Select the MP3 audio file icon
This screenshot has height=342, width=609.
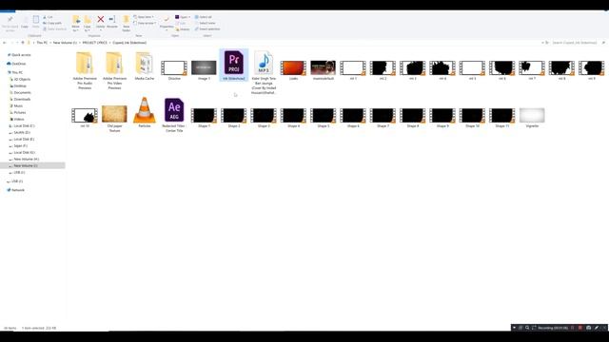point(264,63)
